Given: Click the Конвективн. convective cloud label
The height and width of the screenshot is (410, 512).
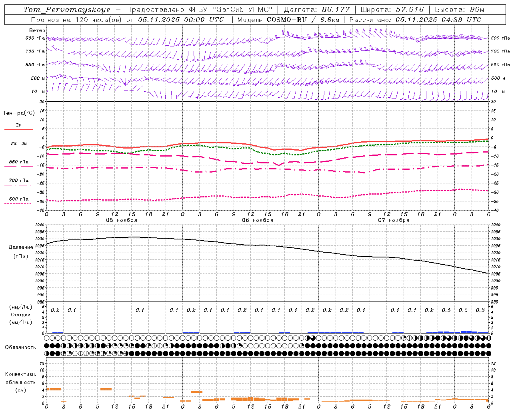Looking at the screenshot, I should tap(20, 374).
